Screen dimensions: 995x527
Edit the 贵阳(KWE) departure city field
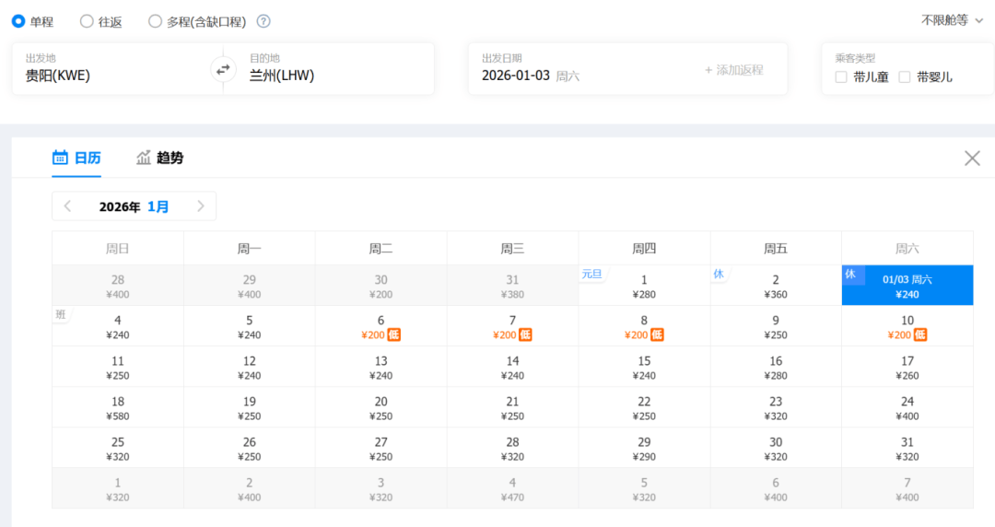click(111, 76)
